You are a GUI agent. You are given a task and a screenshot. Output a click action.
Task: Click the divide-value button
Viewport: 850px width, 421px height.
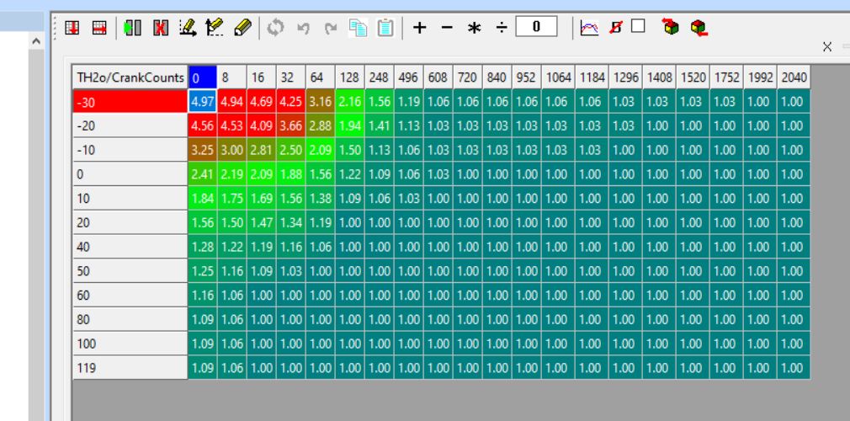point(502,28)
